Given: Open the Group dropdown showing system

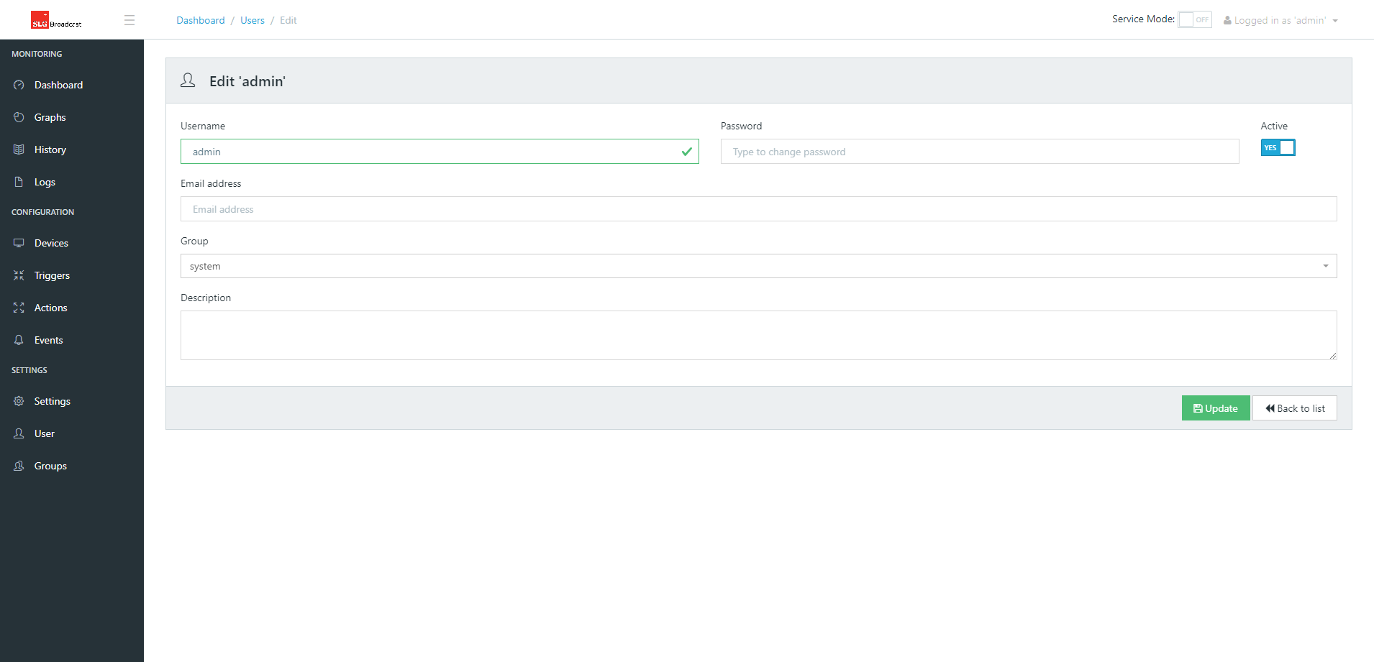Looking at the screenshot, I should coord(758,266).
